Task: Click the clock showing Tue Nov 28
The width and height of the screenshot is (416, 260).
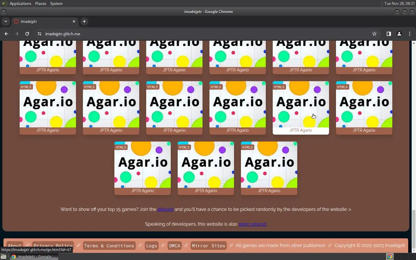Action: [x=400, y=3]
